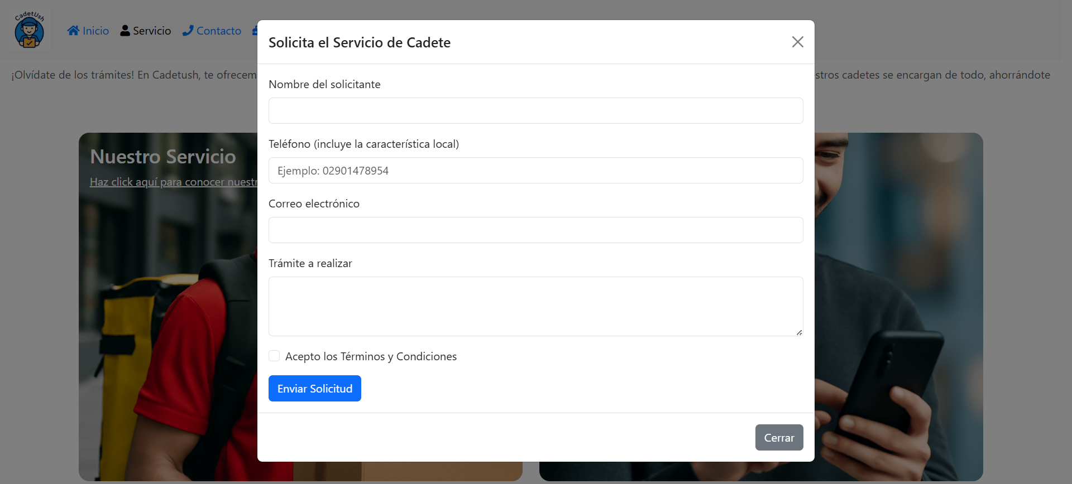Select the Correo electrónico field

[535, 230]
